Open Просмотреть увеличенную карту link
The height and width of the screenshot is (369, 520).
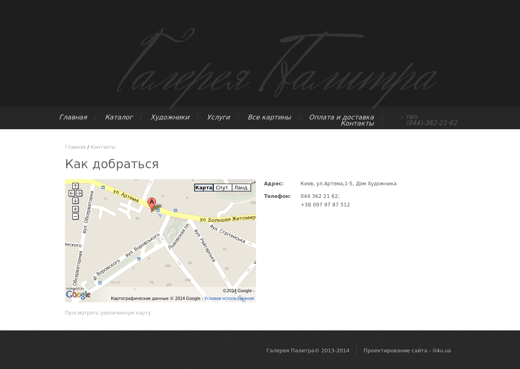click(108, 313)
